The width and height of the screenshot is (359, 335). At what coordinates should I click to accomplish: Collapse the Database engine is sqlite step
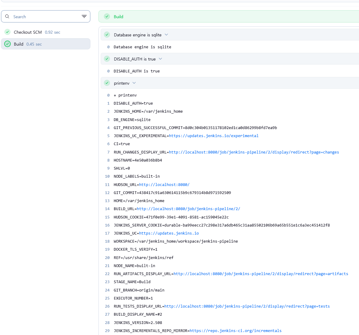166,35
